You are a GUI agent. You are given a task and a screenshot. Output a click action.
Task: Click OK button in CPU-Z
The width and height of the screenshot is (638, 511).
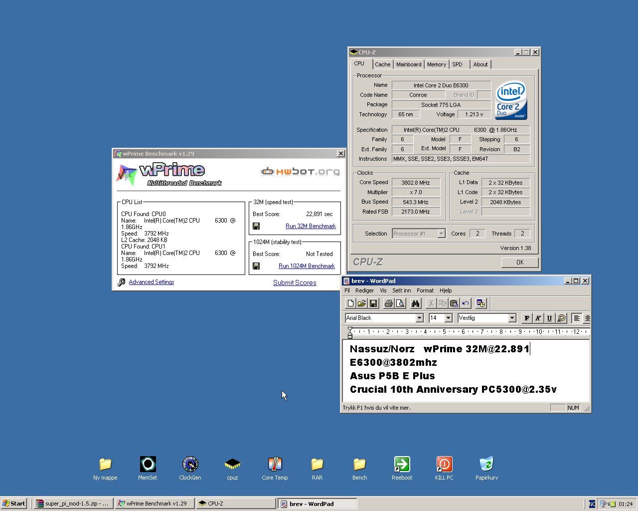[520, 262]
